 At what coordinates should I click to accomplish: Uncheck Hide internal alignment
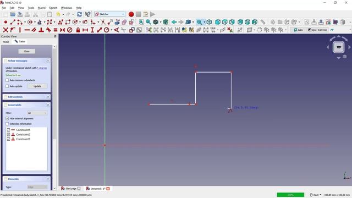(x=7, y=118)
